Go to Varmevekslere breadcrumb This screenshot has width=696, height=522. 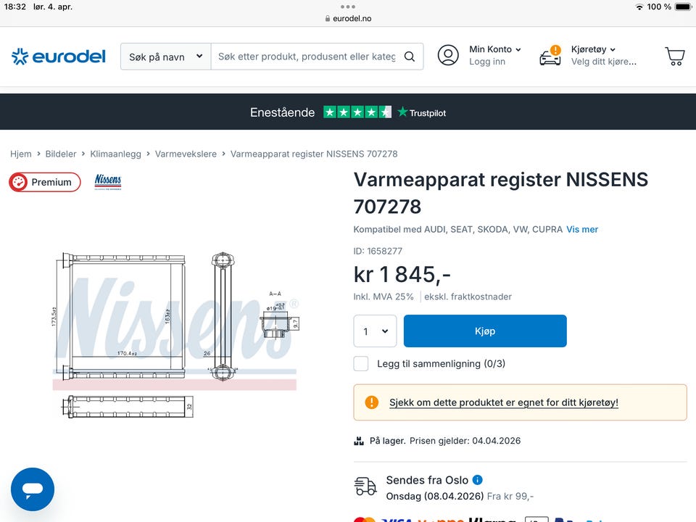(x=186, y=154)
